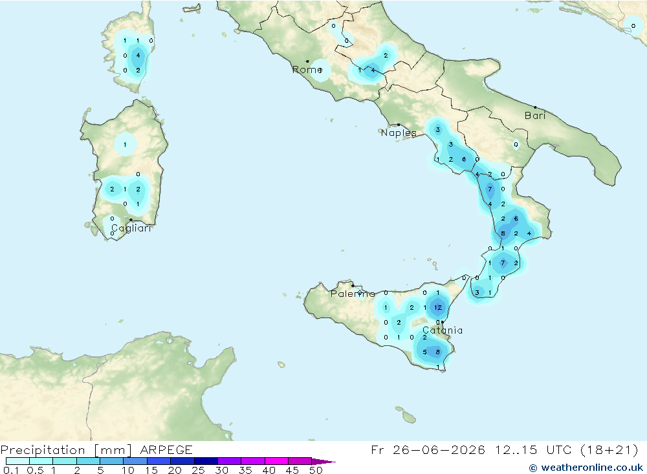
Task: Open the weatheronline.co.uk copyright link
Action: [x=586, y=468]
